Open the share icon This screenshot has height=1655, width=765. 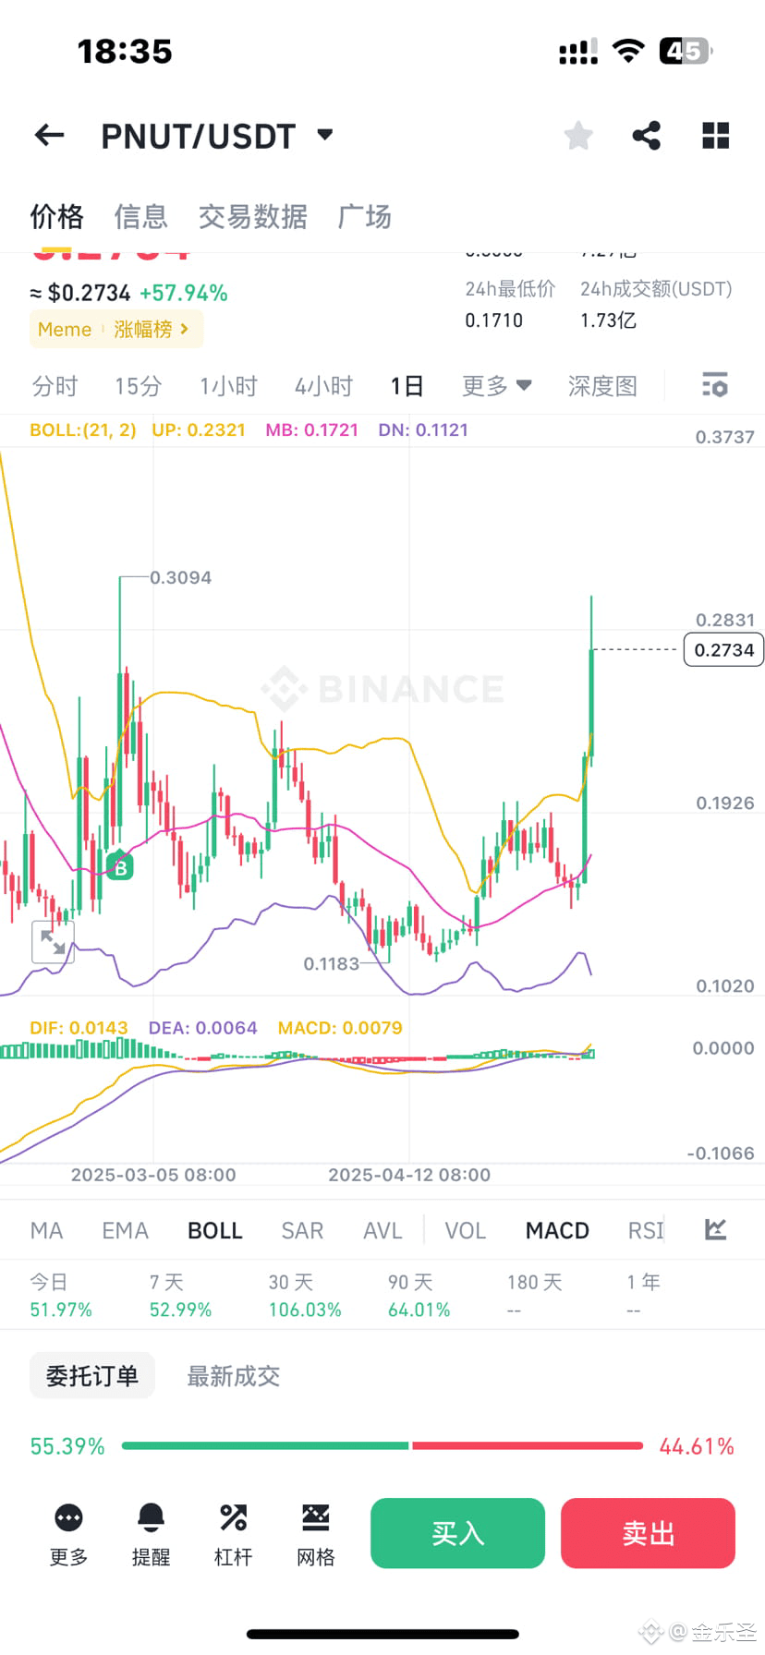pyautogui.click(x=647, y=136)
